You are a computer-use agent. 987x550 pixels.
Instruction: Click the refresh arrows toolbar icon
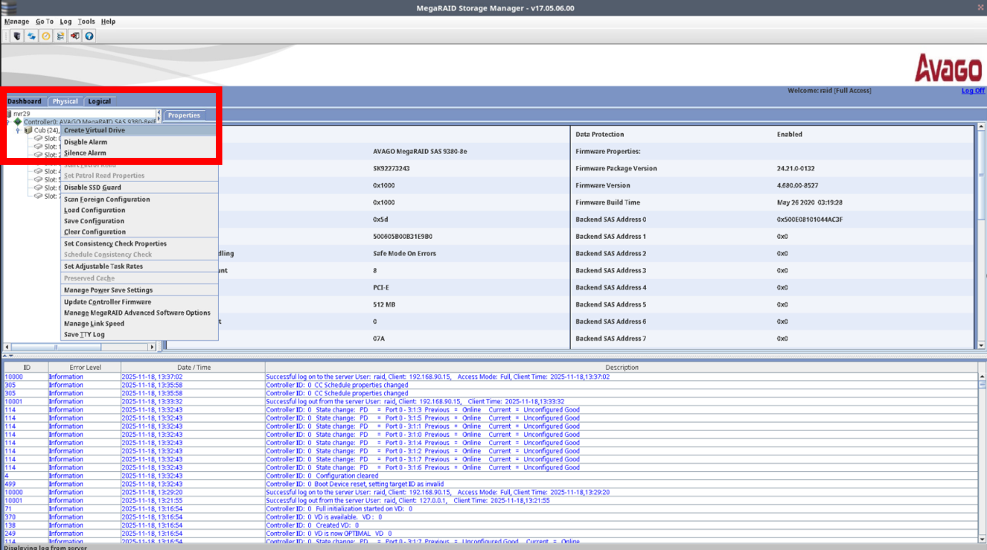(31, 36)
